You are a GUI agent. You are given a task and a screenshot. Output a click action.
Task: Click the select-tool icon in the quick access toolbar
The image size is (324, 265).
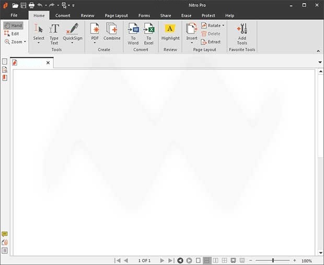64,5
